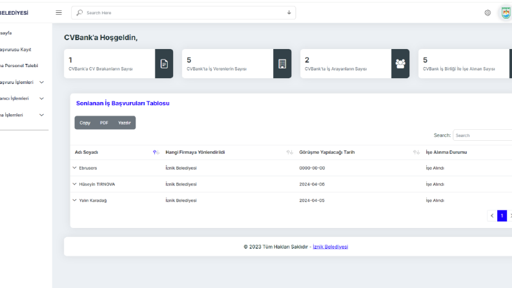The height and width of the screenshot is (288, 512).
Task: Click the people icon on job seekers card
Action: [400, 64]
